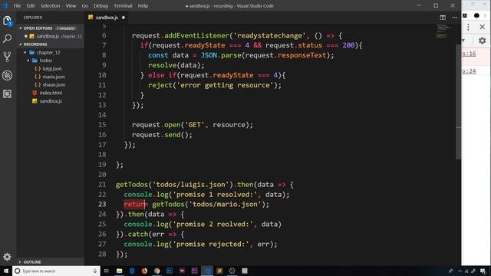
Task: Click 'resolve(data);' on line 9
Action: coord(176,65)
